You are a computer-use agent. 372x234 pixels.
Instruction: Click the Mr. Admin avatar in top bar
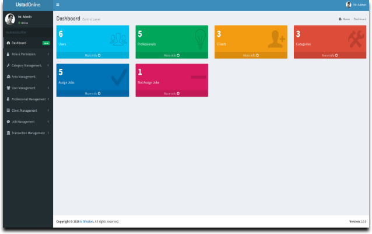pyautogui.click(x=348, y=5)
